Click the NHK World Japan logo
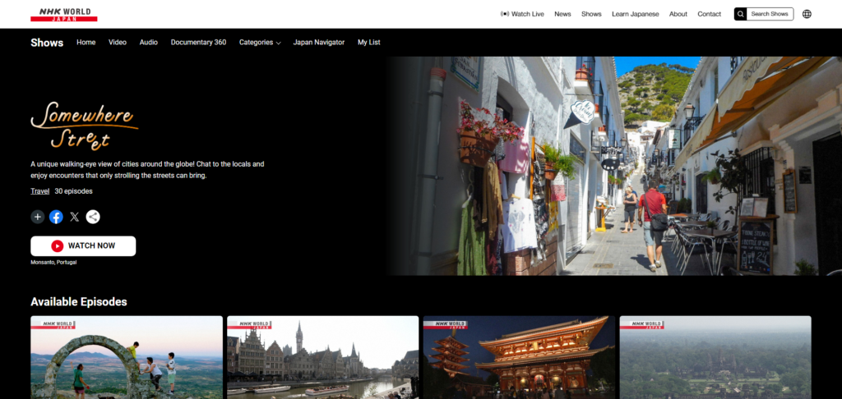The width and height of the screenshot is (842, 399). [63, 14]
